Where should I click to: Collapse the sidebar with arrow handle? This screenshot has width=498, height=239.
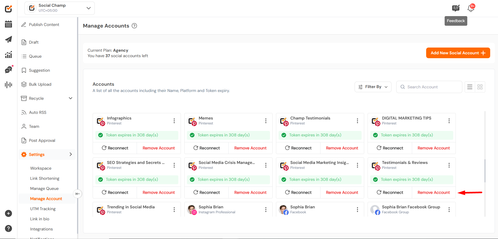tap(77, 194)
